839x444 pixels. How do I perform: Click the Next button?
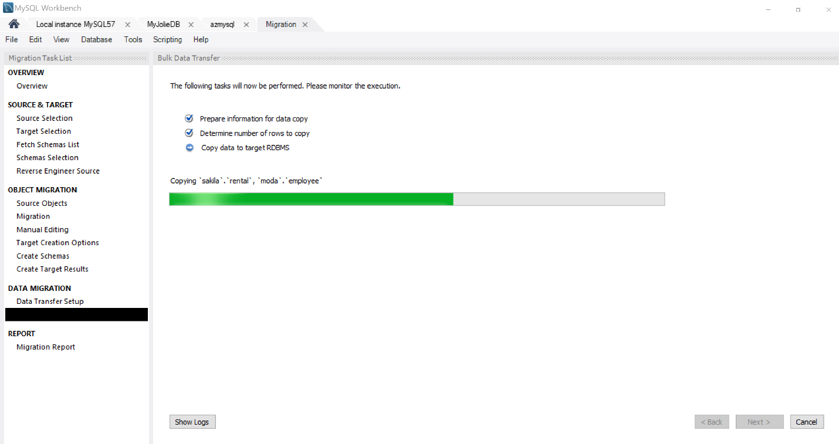coord(759,422)
